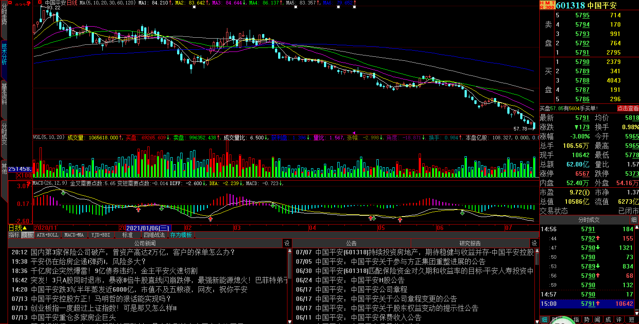The height and width of the screenshot is (324, 639).
Task: Switch to the 公告 tab
Action: pos(351,243)
